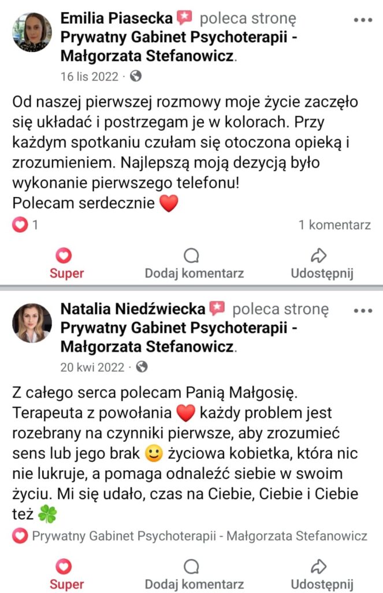Open three-dot menu on Emilia Piasecka's post
Image resolution: width=383 pixels, height=593 pixels.
362,20
